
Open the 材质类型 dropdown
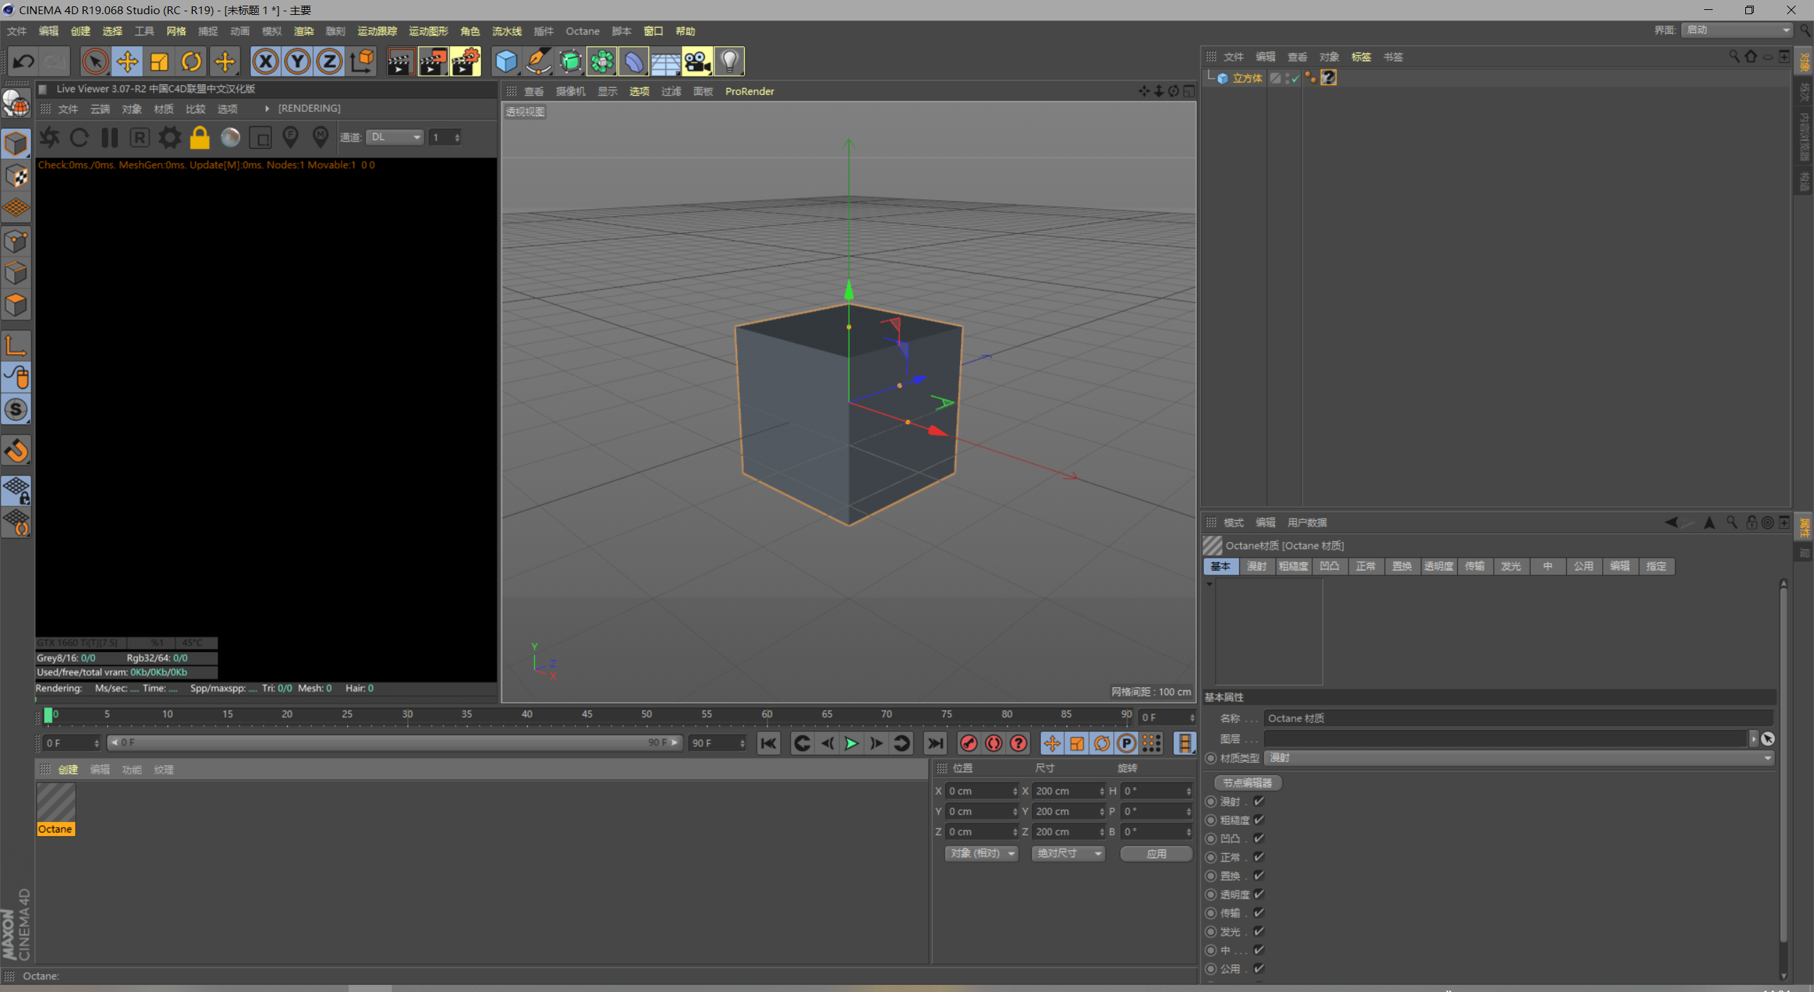(1519, 758)
